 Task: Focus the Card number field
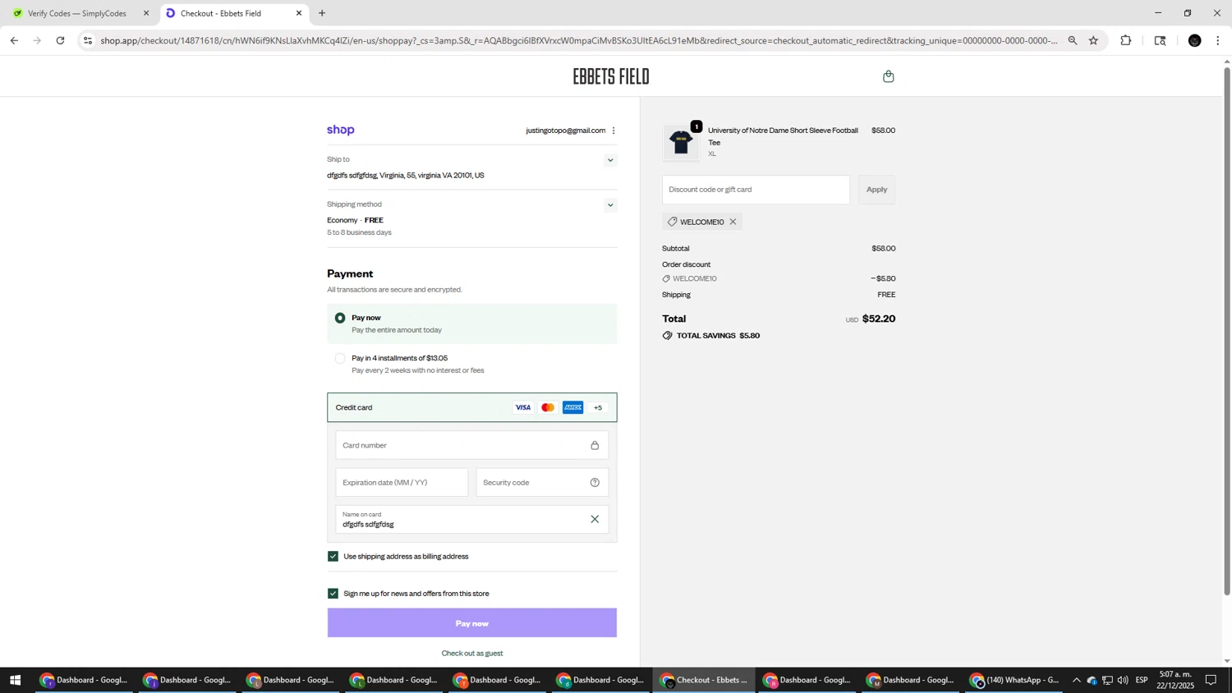coord(471,446)
